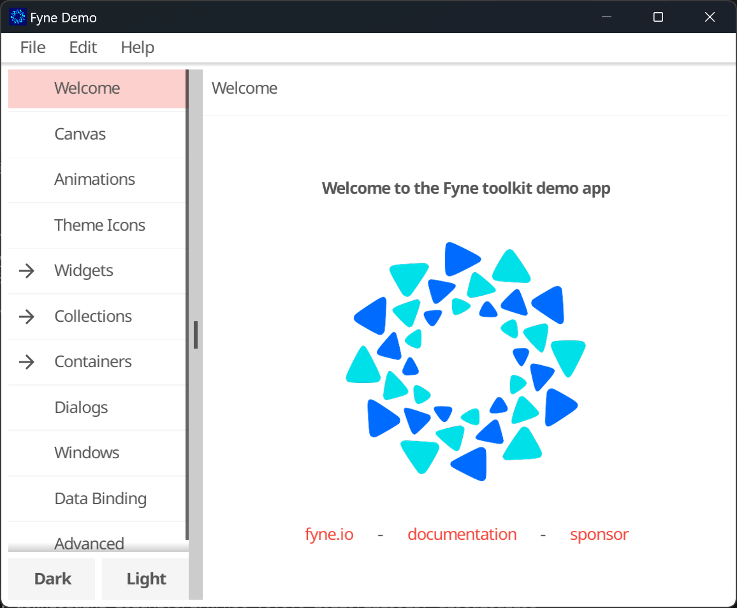The image size is (737, 608).
Task: Close the Fyne Demo window
Action: (x=710, y=17)
